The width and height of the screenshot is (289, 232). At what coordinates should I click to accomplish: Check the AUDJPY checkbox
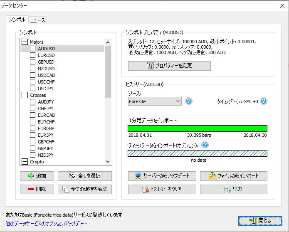[32, 102]
